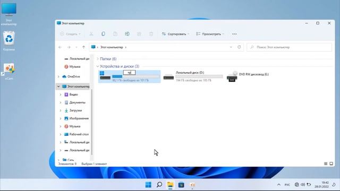This screenshot has height=191, width=340.
Task: Open the Windows Start menu
Action: click(148, 185)
